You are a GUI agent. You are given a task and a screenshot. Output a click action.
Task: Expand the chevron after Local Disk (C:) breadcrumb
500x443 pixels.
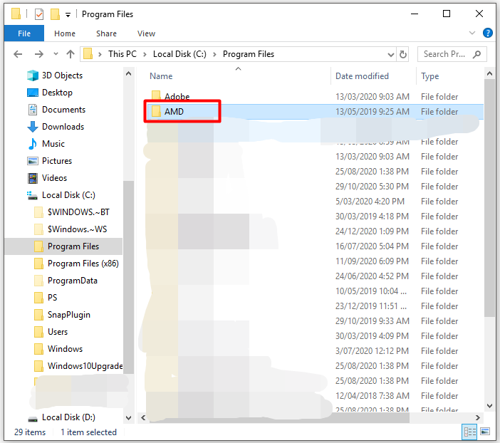pos(214,55)
